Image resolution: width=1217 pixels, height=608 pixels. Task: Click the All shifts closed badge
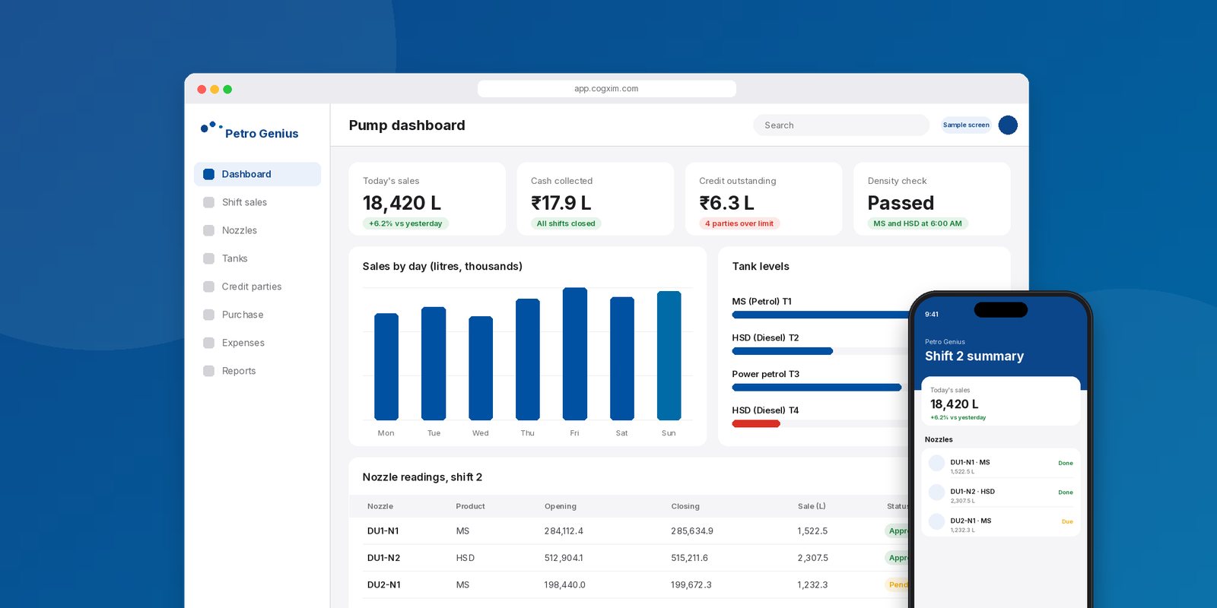pyautogui.click(x=566, y=223)
